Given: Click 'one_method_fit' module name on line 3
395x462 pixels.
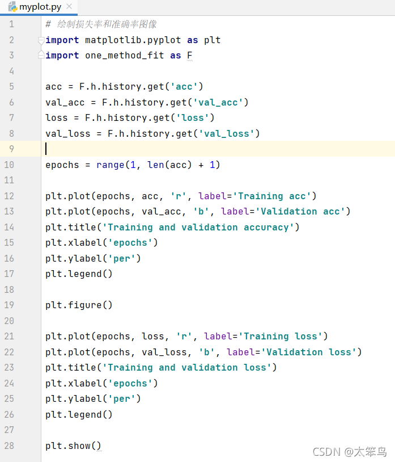Looking at the screenshot, I should (125, 56).
